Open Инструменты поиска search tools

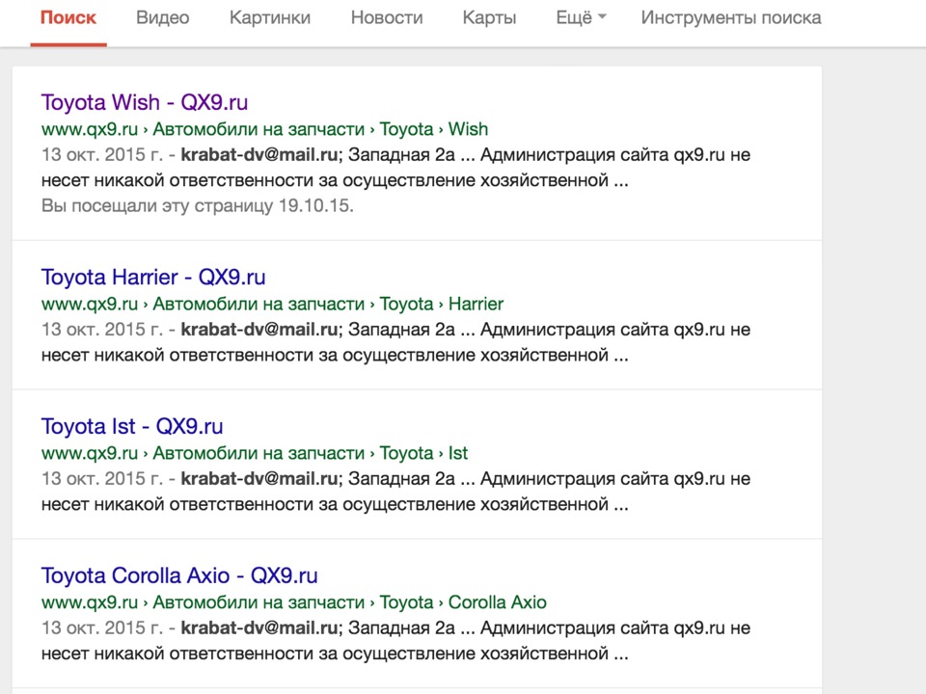pos(731,17)
